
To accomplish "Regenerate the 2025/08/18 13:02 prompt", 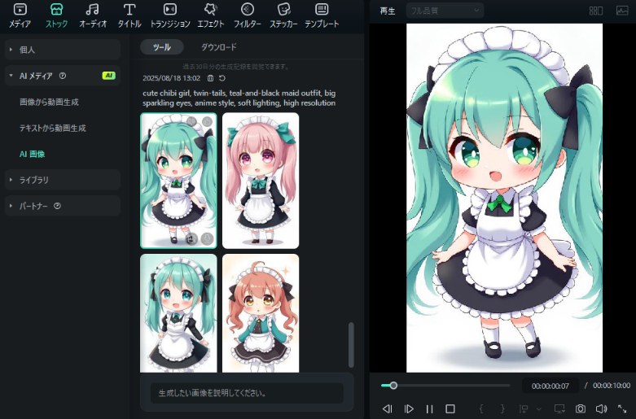I will click(x=222, y=78).
